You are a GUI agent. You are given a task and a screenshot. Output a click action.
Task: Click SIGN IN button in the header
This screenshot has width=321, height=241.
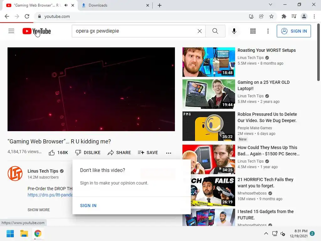click(x=294, y=31)
